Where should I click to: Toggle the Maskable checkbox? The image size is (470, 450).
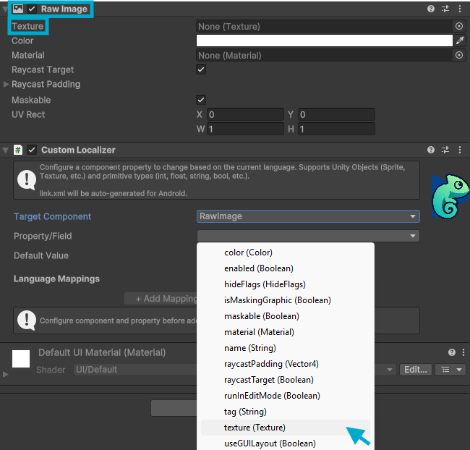pos(201,99)
